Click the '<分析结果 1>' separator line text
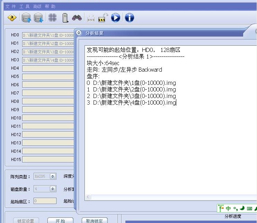257x223 pixels. [x=135, y=56]
